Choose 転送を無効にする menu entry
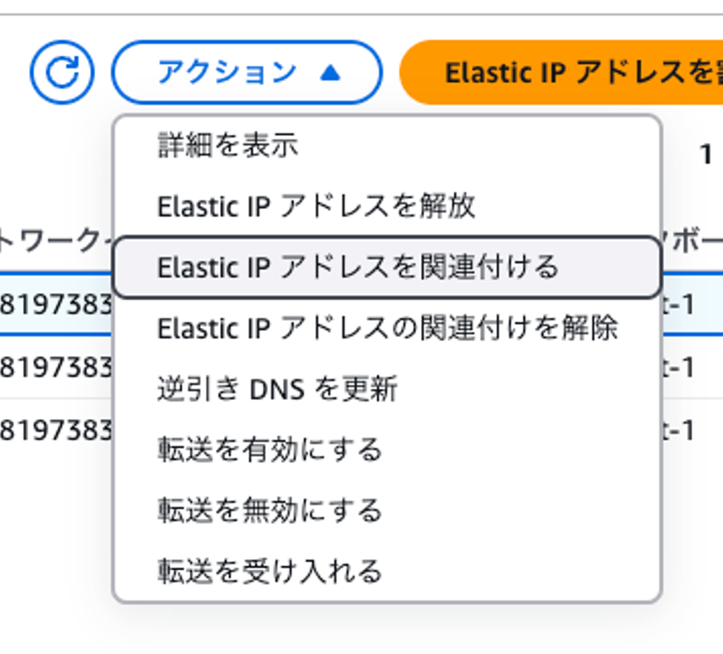The width and height of the screenshot is (723, 654). 270,510
